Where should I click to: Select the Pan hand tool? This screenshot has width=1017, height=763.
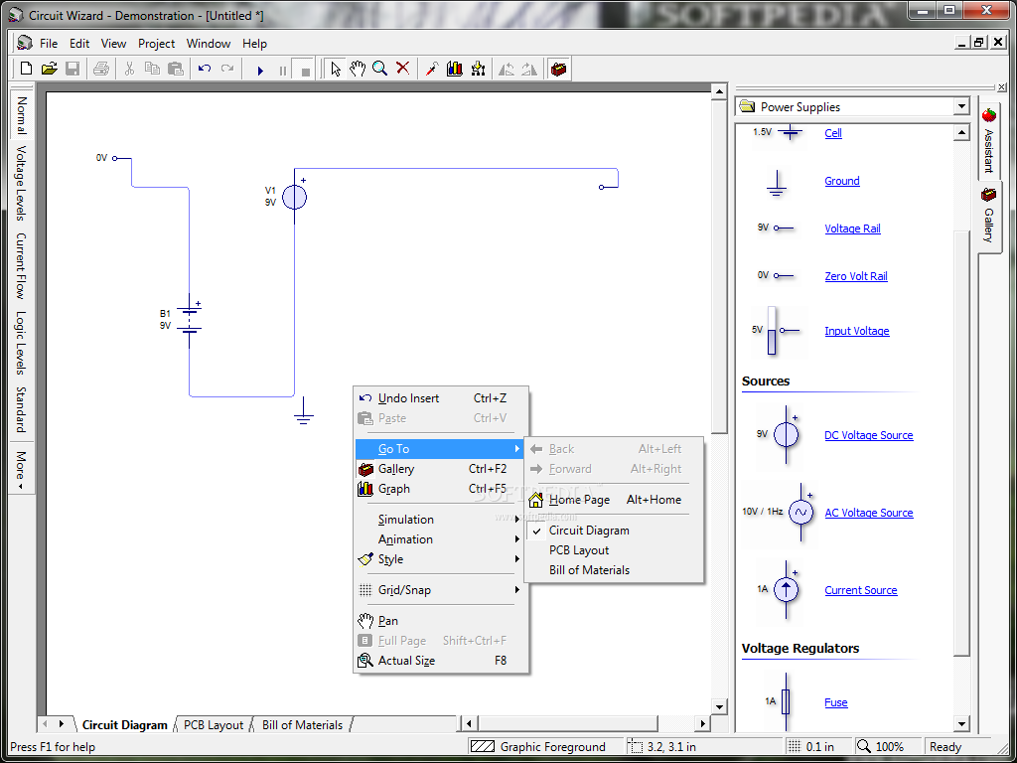357,70
